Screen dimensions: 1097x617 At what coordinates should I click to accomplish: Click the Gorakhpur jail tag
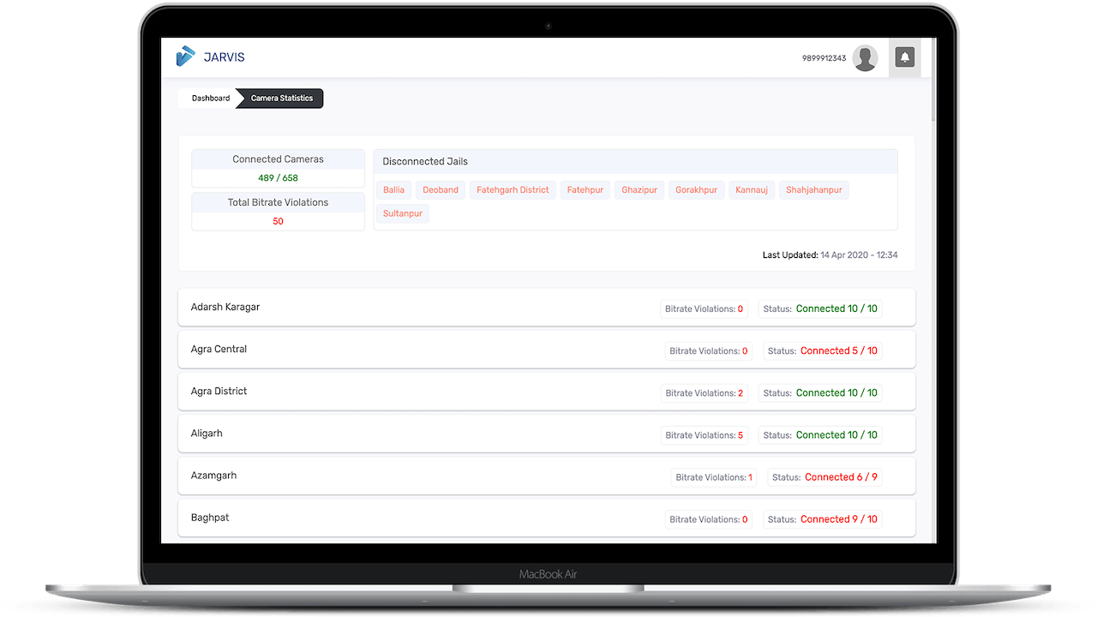pos(696,190)
